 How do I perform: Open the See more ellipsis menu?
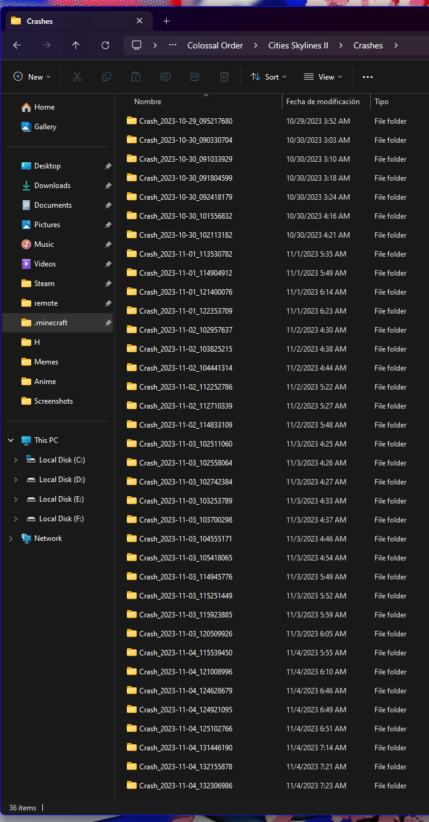368,77
